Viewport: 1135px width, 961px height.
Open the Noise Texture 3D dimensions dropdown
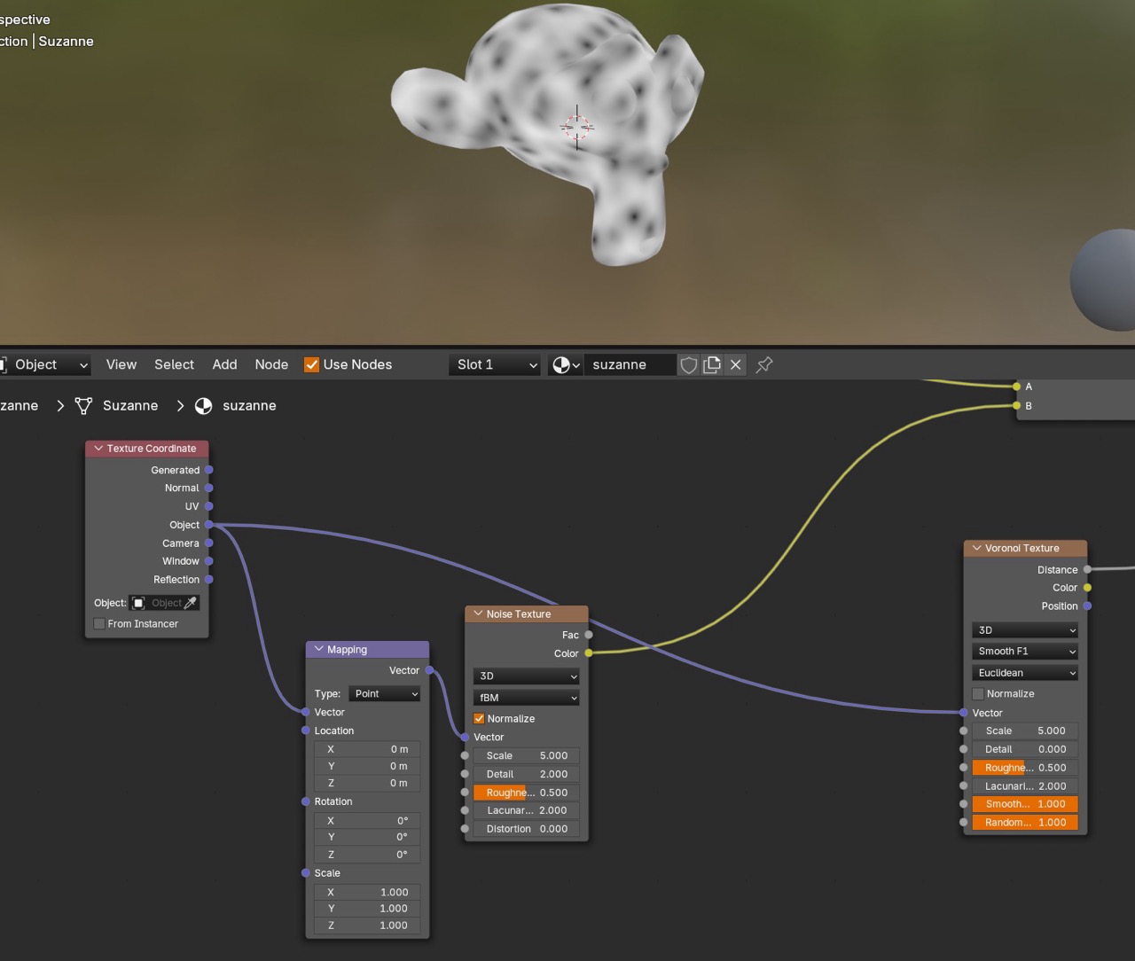tap(527, 676)
